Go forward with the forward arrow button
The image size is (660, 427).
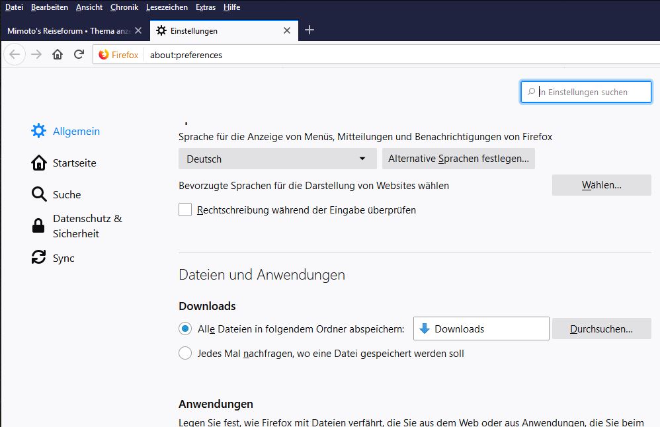(36, 55)
